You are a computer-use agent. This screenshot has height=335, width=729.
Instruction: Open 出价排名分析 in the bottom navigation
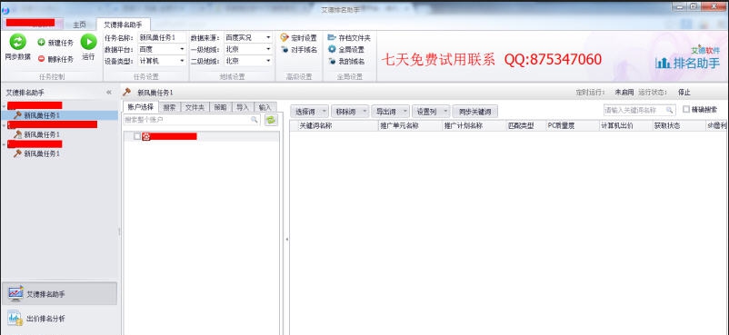(59, 319)
